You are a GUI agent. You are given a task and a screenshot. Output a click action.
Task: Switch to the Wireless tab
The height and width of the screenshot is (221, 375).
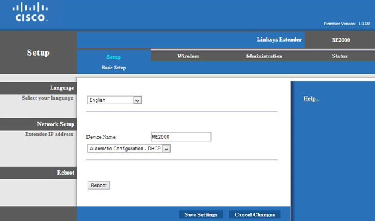coord(188,56)
